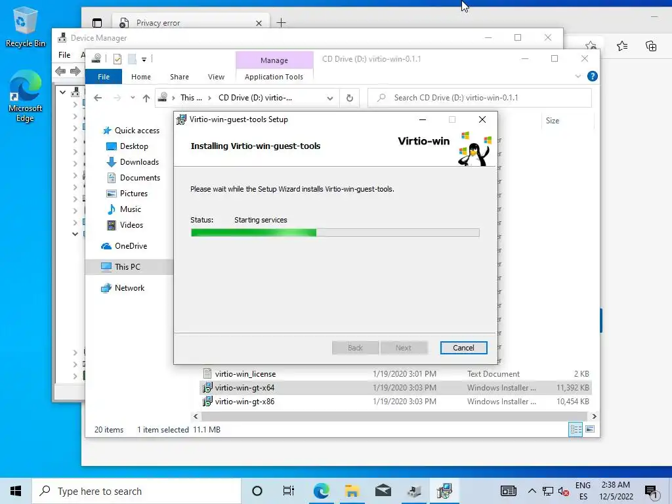
Task: Click Device Manager back arrow
Action: point(60,71)
